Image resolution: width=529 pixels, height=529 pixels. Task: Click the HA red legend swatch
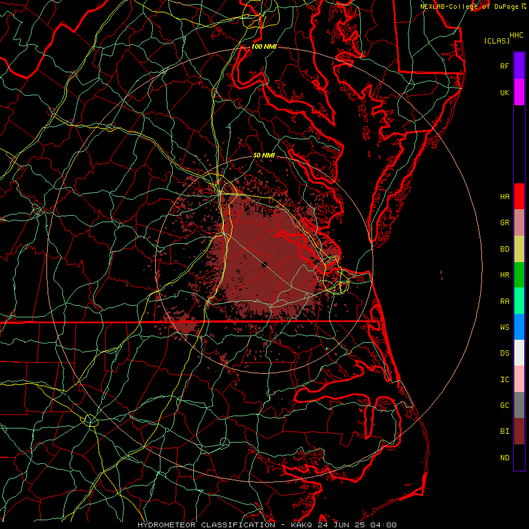pyautogui.click(x=519, y=196)
